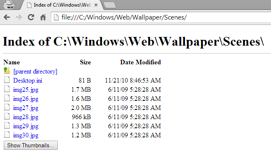This screenshot has width=271, height=161.
Task: Click the file icon beside Desktop.ini
Action: 7,80
